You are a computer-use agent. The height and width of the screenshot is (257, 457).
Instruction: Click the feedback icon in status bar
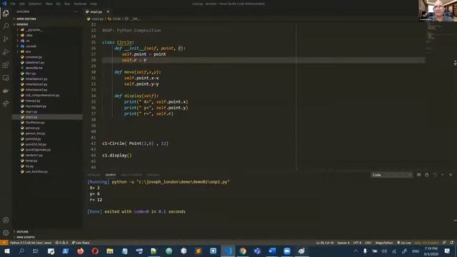point(444,243)
